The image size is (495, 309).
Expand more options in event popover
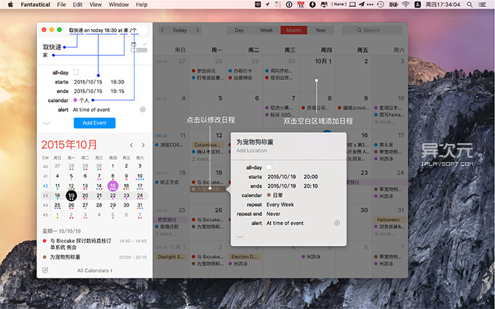pyautogui.click(x=241, y=237)
